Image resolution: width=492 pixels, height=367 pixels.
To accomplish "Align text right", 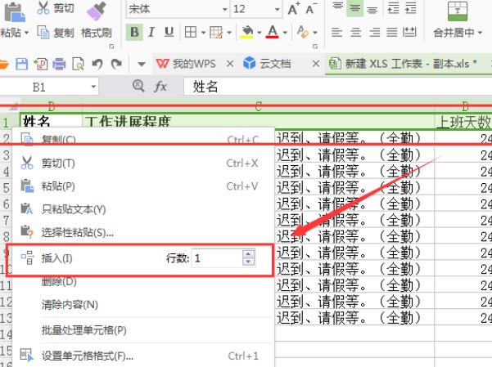I will click(x=374, y=32).
